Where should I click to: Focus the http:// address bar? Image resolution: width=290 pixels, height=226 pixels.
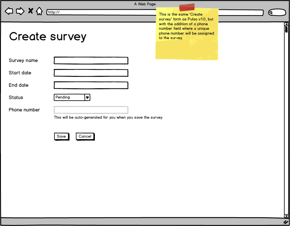[x=155, y=12]
